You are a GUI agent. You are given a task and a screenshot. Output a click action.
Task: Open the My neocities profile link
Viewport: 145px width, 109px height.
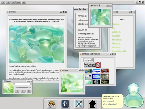pyautogui.click(x=119, y=51)
